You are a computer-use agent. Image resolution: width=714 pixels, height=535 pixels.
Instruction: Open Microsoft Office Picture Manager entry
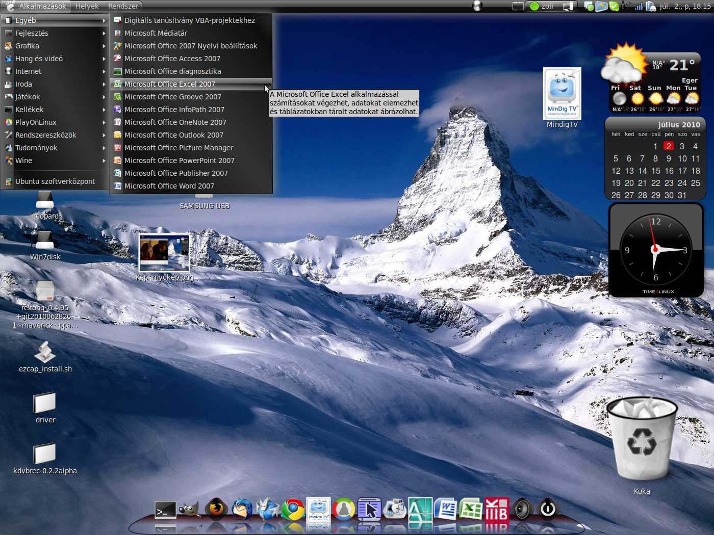(x=191, y=148)
